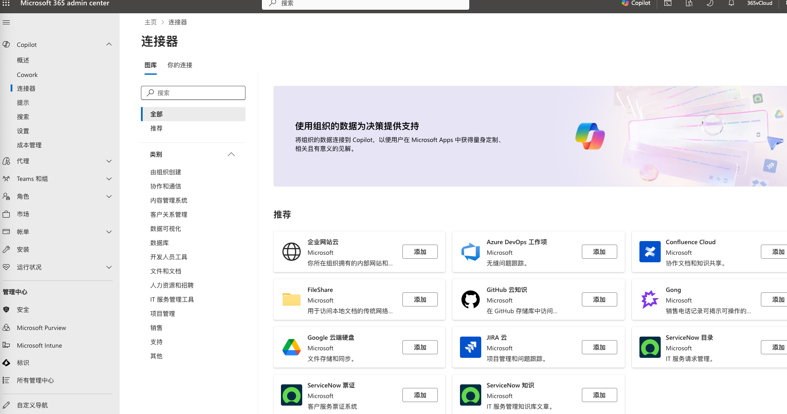Screen dimensions: 787x414
Task: Click the FileShare folder icon
Action: click(292, 299)
